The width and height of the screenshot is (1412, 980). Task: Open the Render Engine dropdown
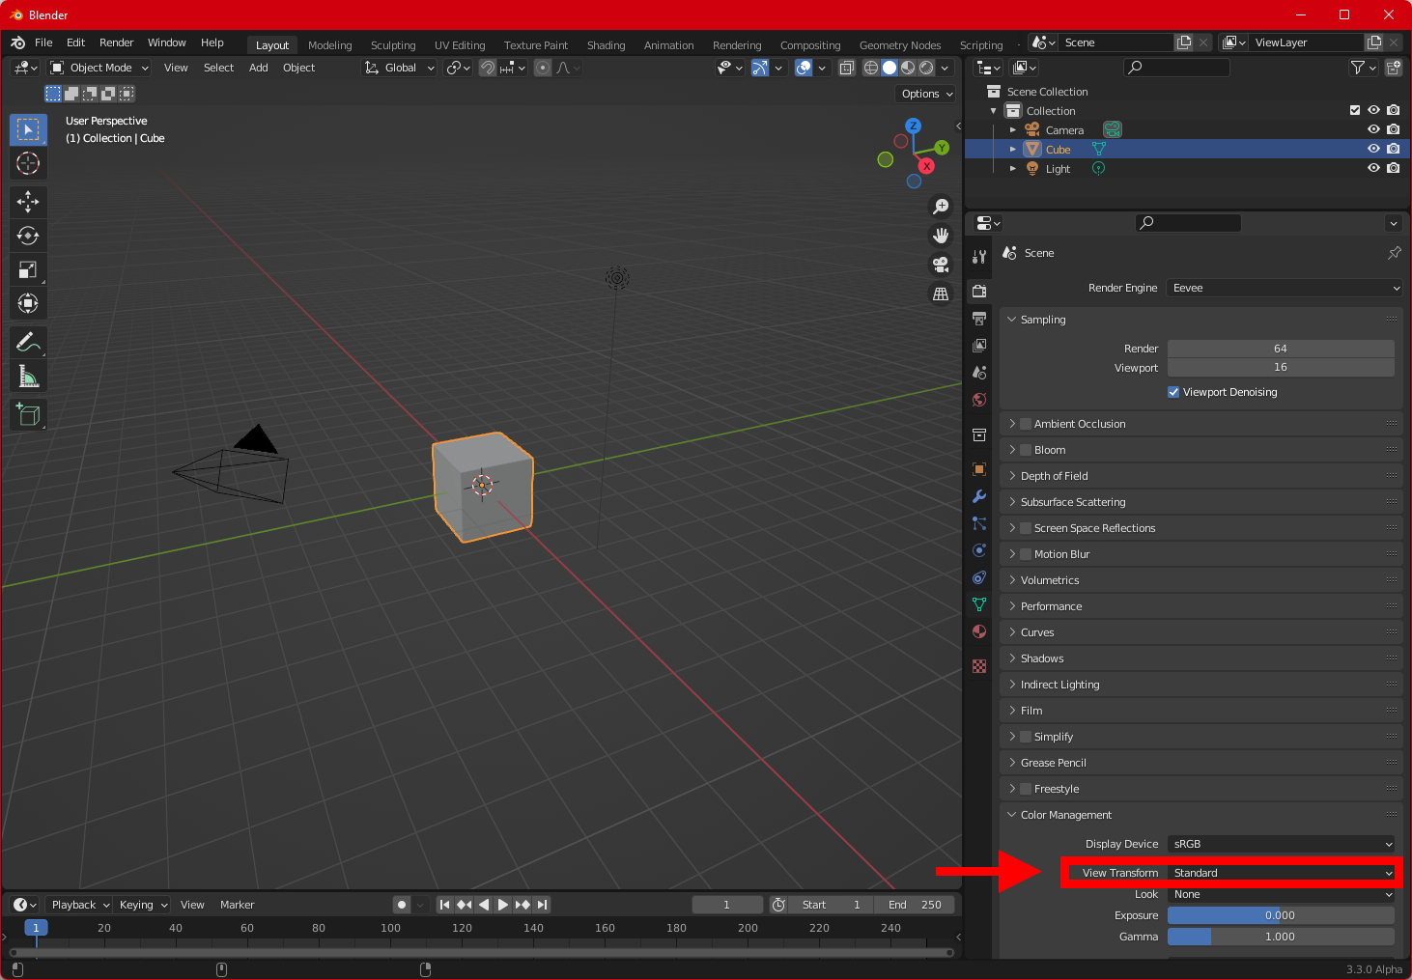point(1284,288)
